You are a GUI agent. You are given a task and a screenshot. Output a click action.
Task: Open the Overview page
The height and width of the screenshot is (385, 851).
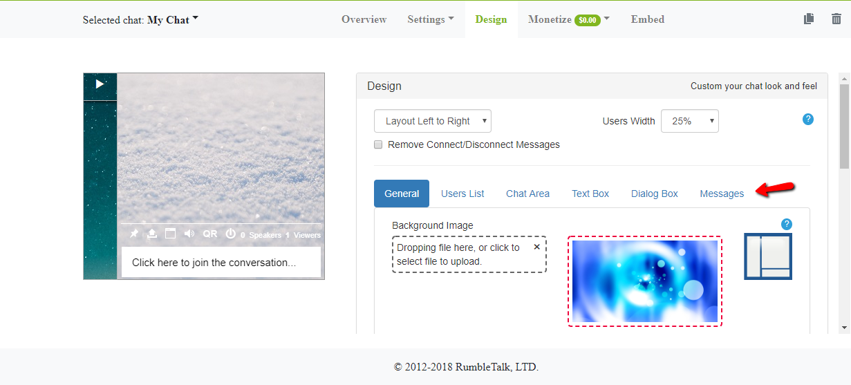pos(364,19)
